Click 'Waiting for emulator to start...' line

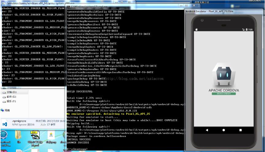[92, 117]
